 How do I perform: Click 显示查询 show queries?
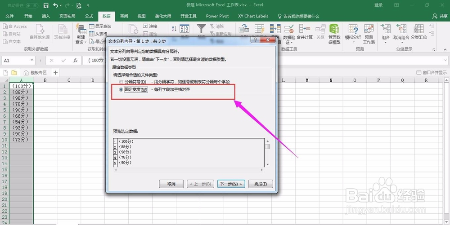[100, 26]
